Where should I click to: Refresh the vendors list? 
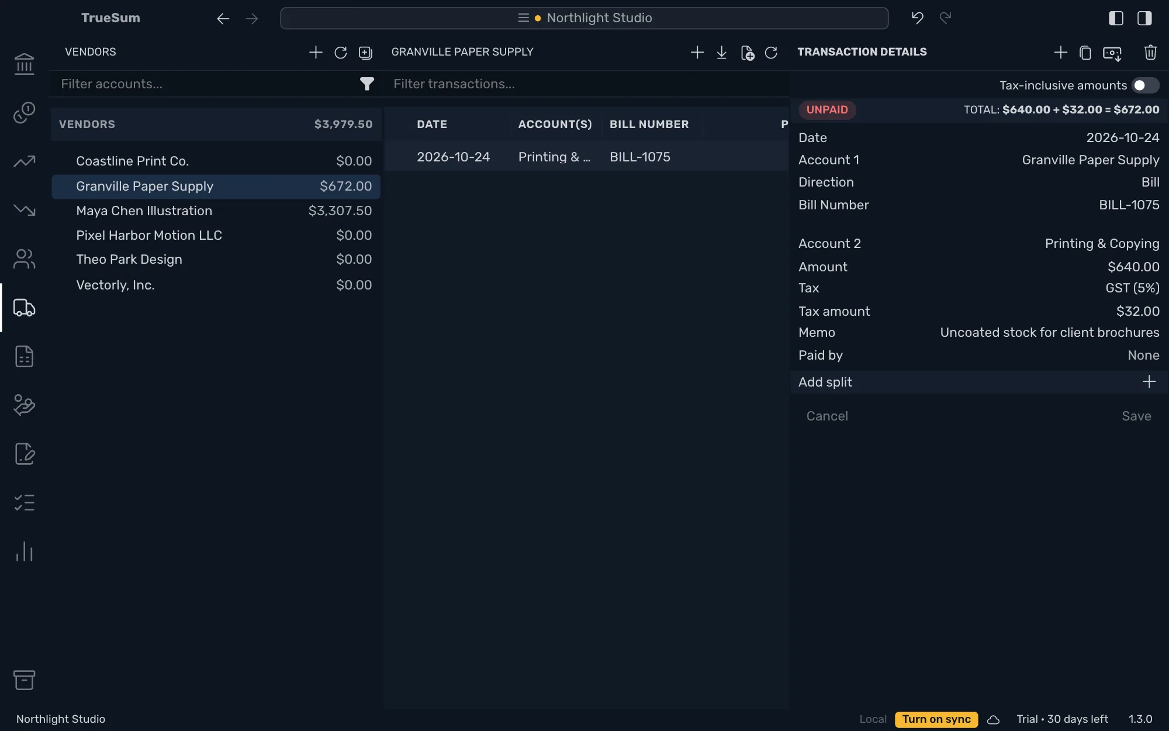[340, 52]
